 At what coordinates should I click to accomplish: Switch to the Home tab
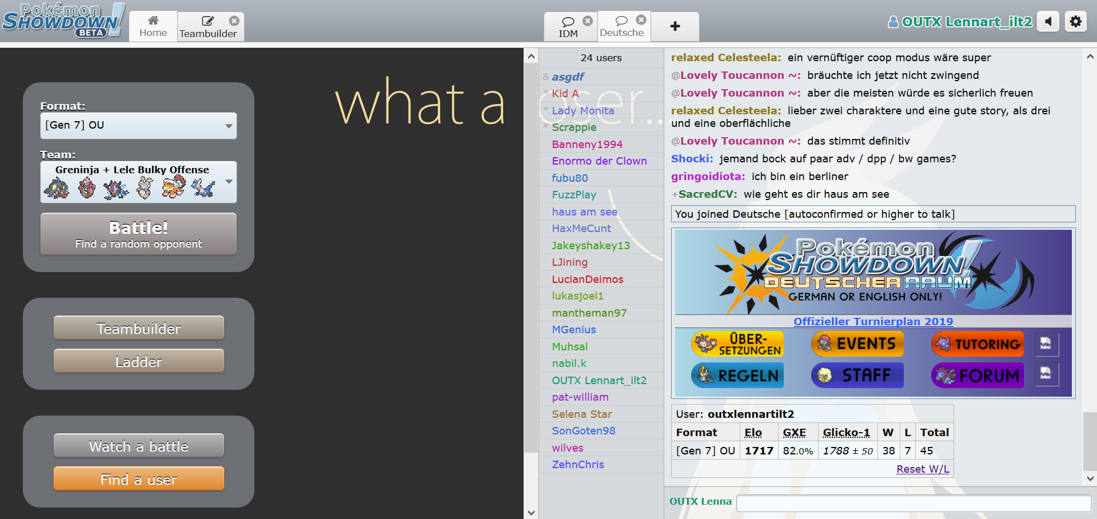pyautogui.click(x=153, y=26)
